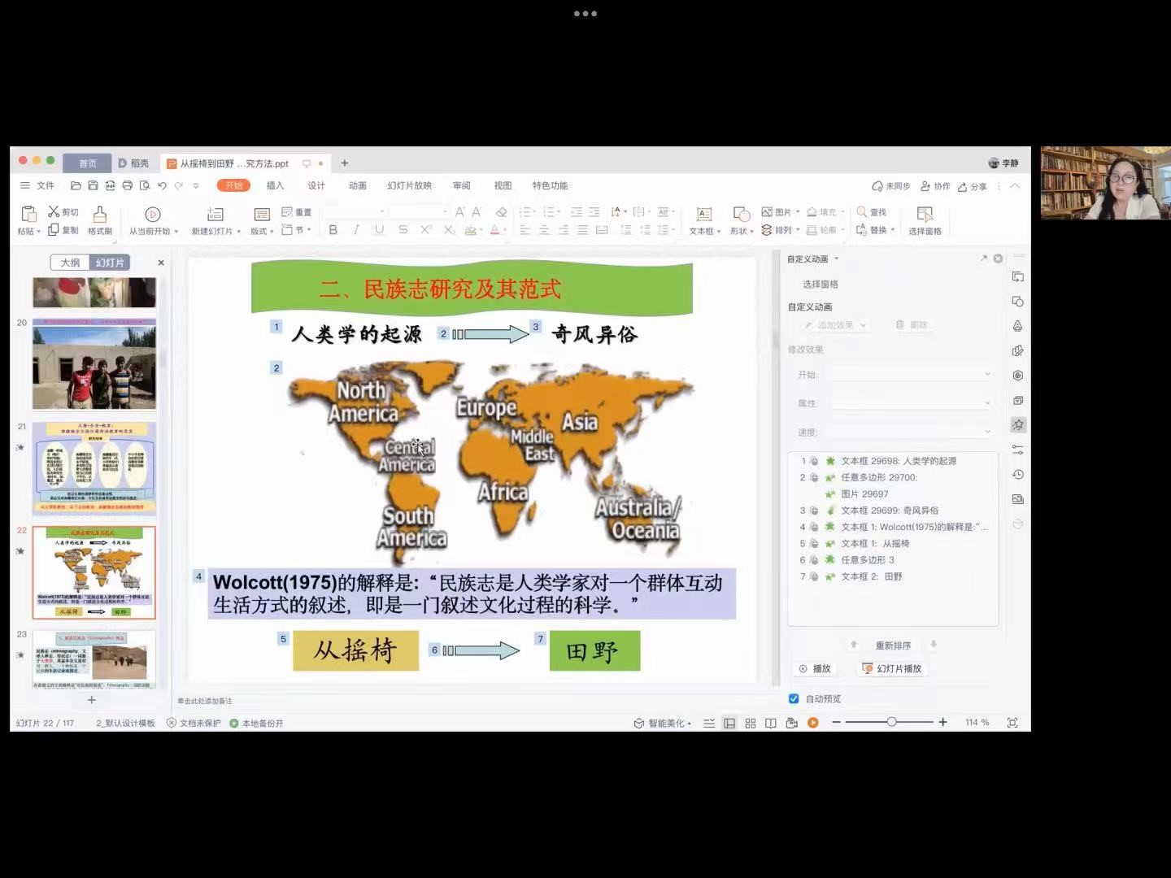Open the 动画 ribbon tab
Viewport: 1171px width, 878px height.
click(x=358, y=186)
